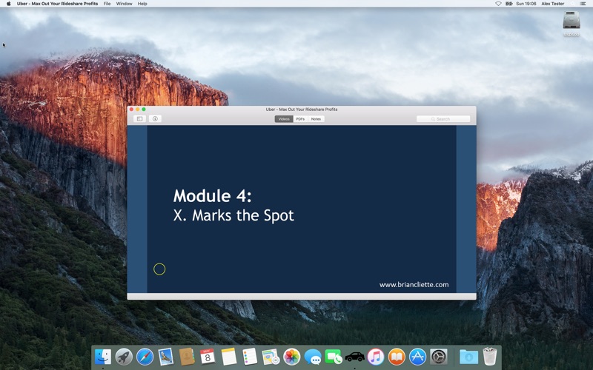
Task: Open FaceTime from the Dock
Action: [x=334, y=357]
